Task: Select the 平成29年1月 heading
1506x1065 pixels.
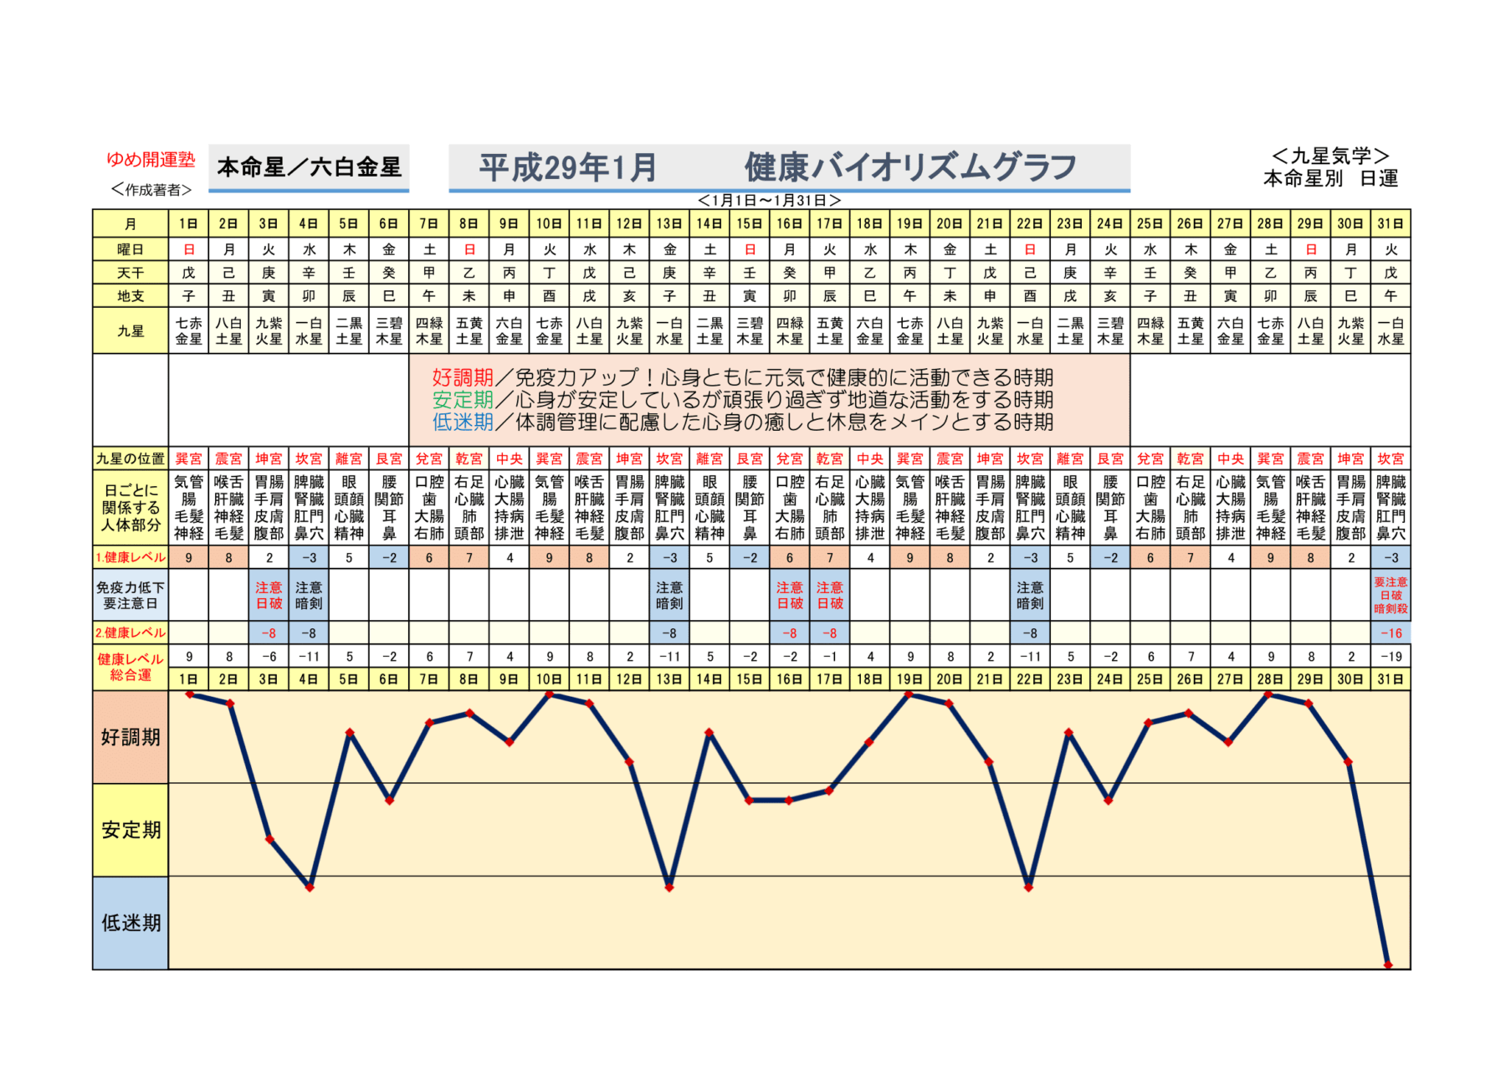Action: (567, 167)
